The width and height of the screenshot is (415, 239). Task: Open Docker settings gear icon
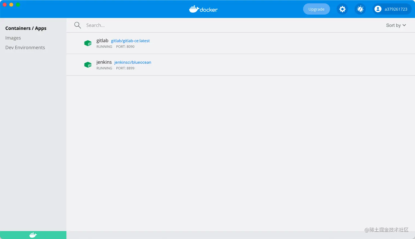pyautogui.click(x=342, y=9)
